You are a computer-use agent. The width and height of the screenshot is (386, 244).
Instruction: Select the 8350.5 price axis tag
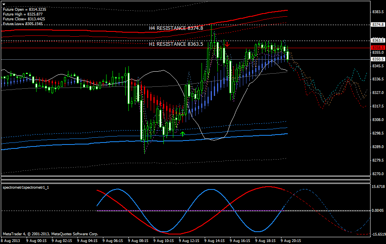pos(378,59)
